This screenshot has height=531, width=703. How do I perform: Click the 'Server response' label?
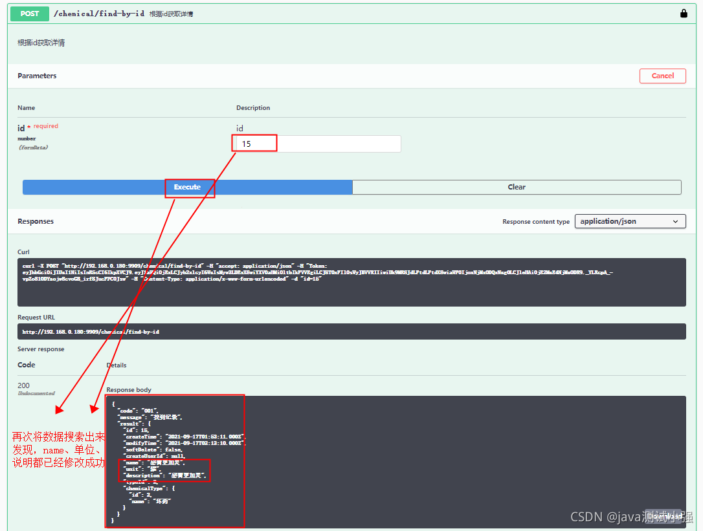coord(41,349)
